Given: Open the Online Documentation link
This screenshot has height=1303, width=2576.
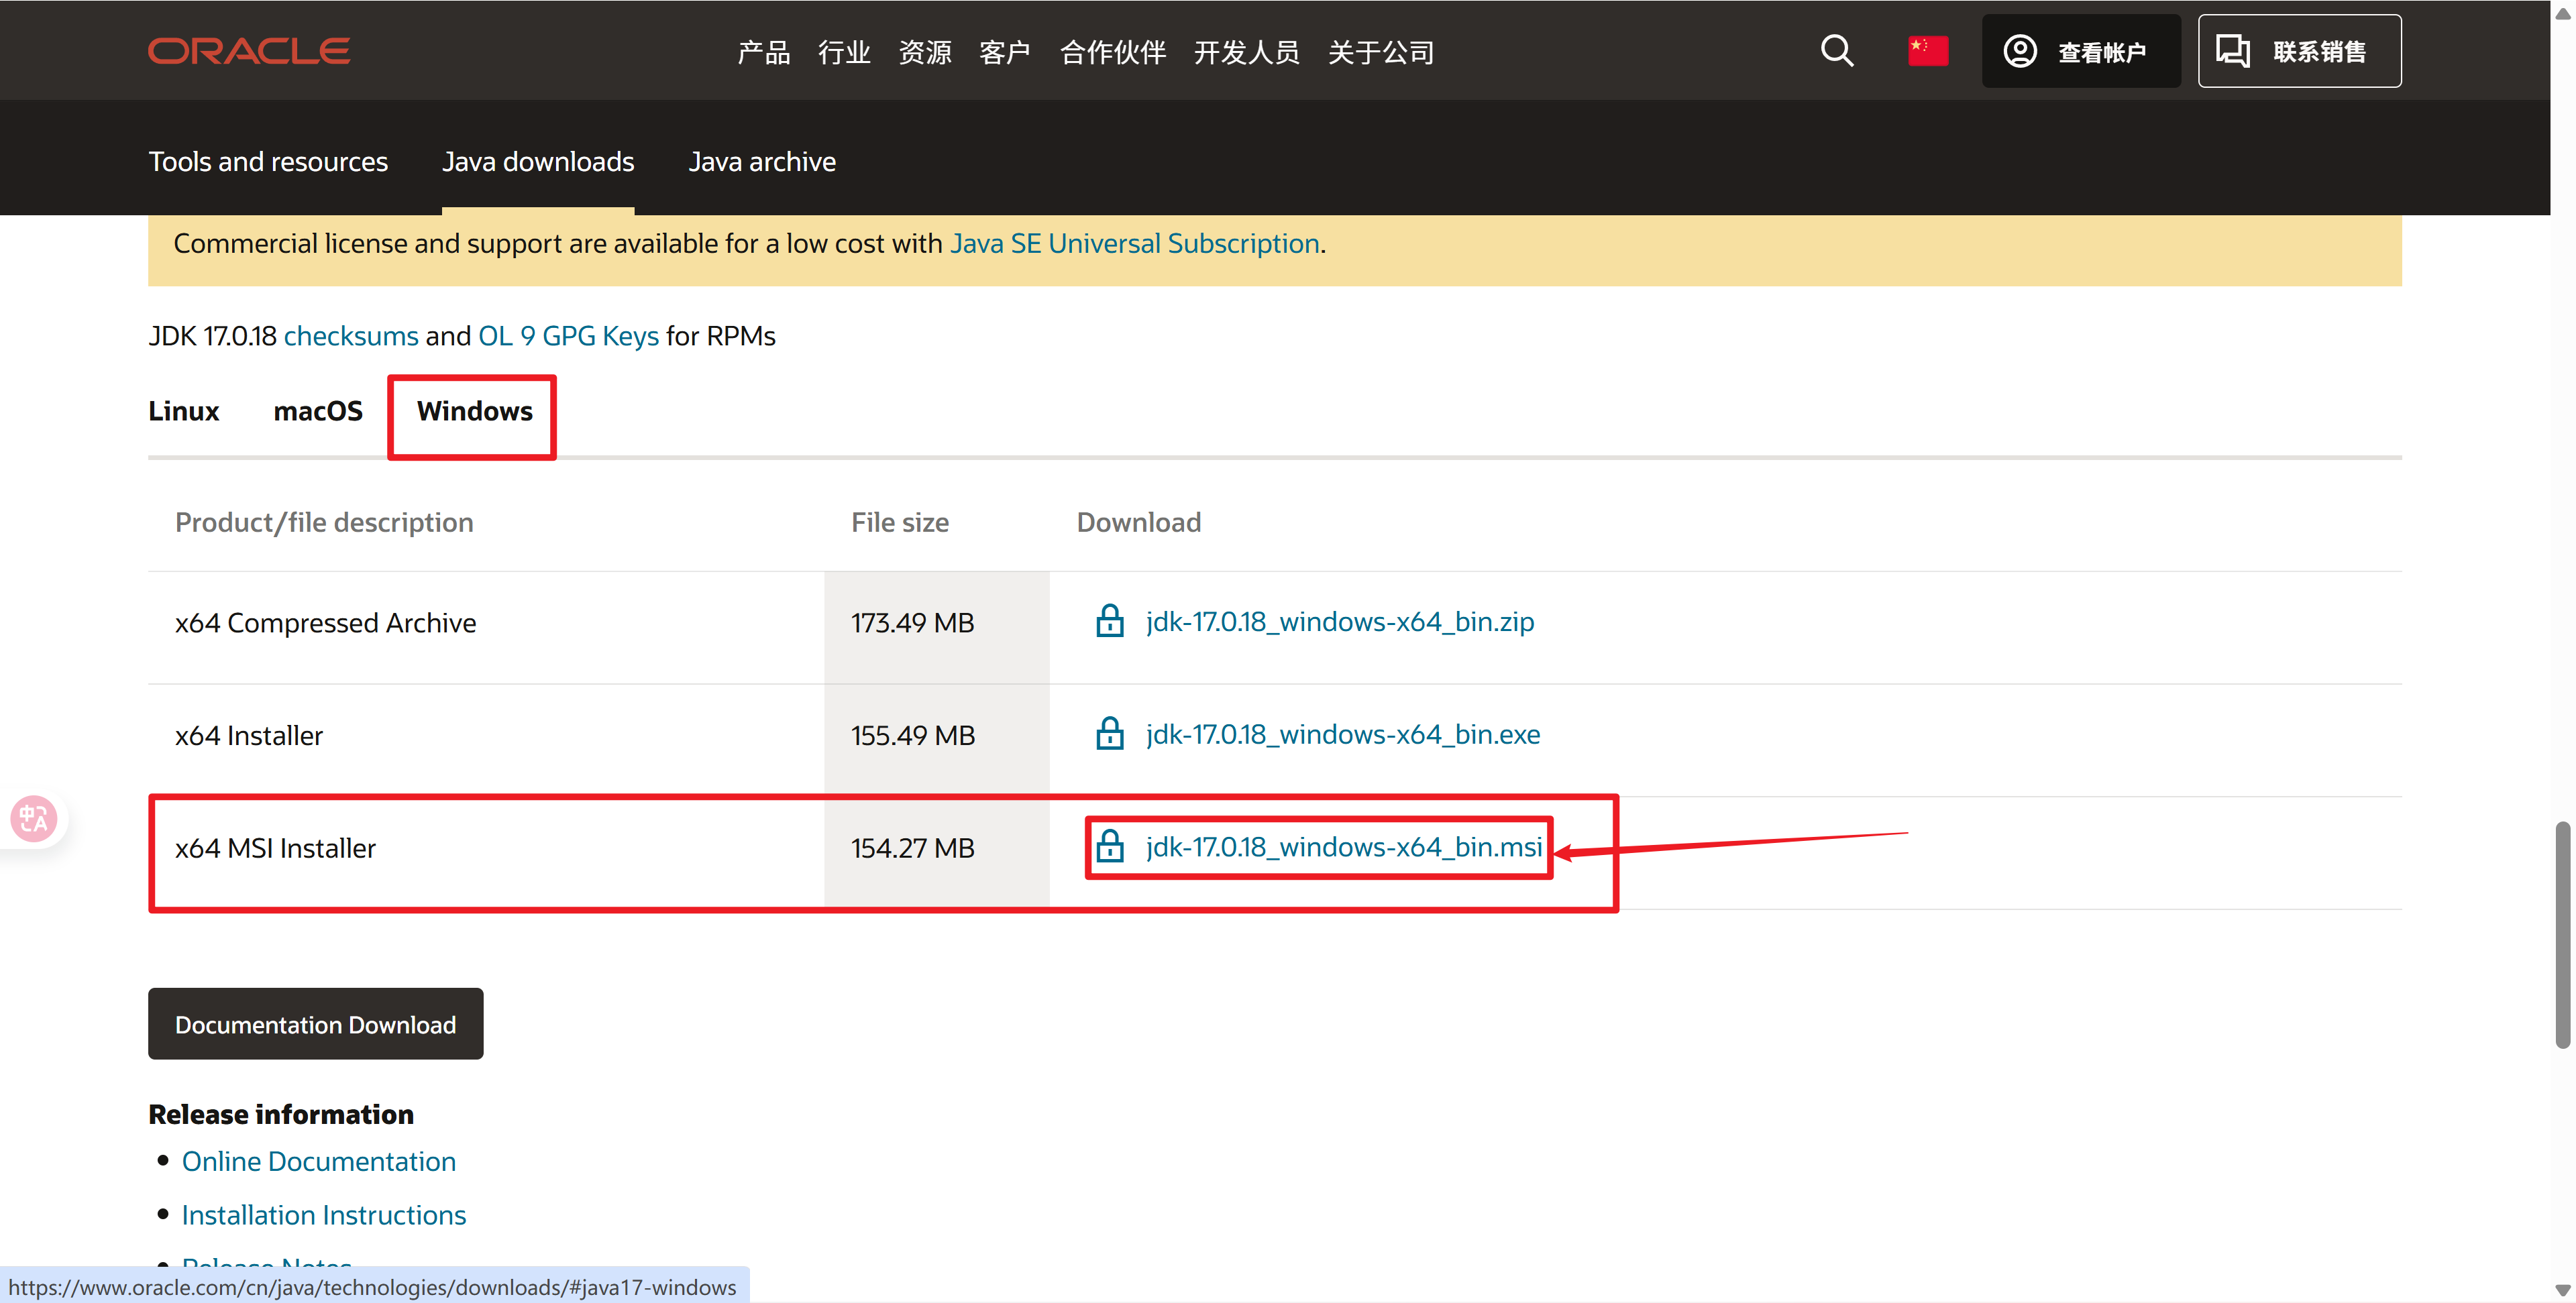Looking at the screenshot, I should pyautogui.click(x=318, y=1161).
